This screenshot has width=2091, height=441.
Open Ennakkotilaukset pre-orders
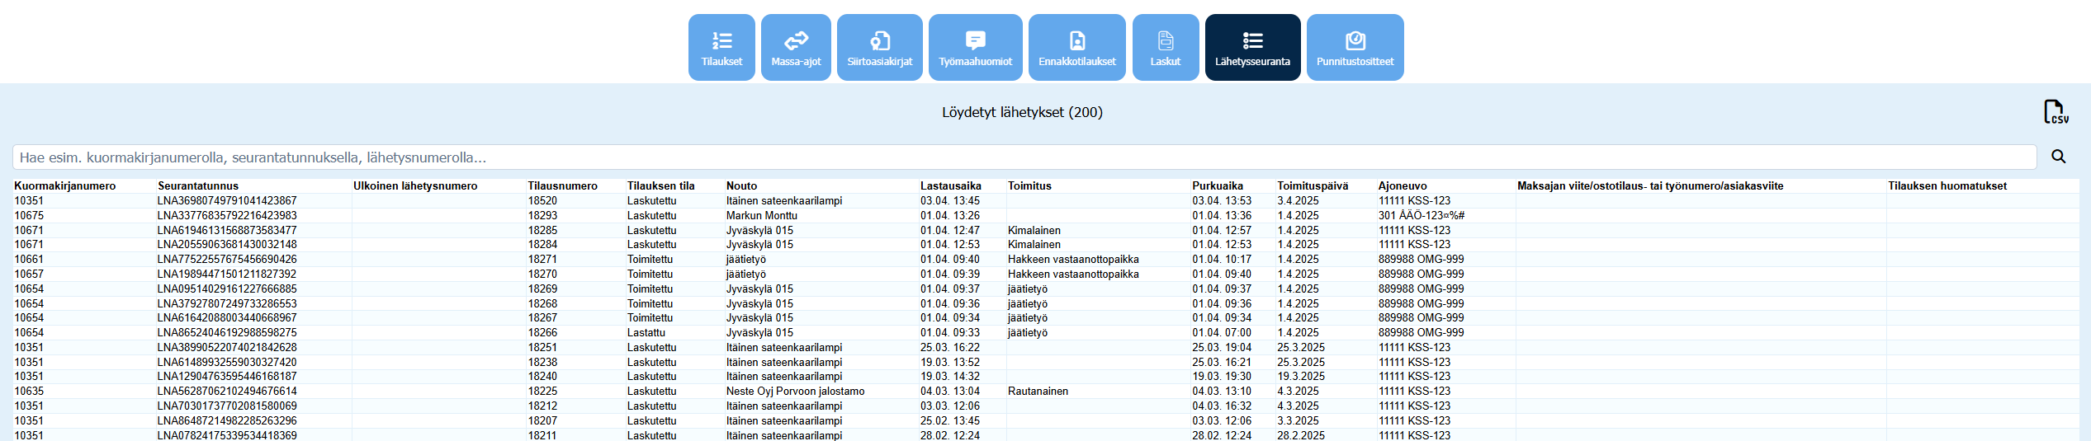point(1076,48)
